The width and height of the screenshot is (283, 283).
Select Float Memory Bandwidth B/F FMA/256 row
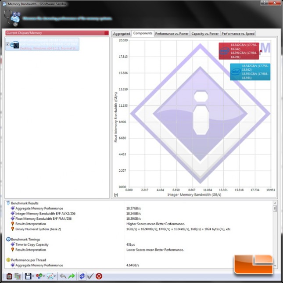139,219
